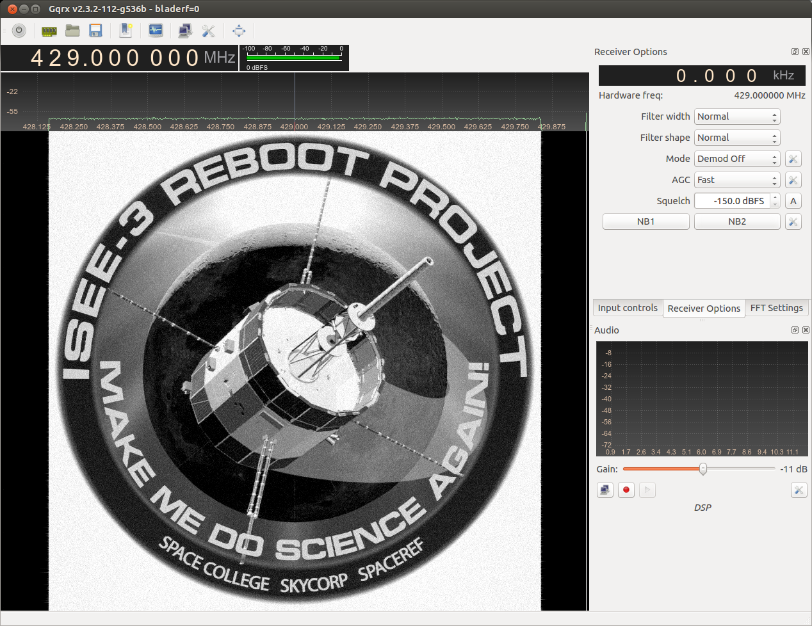Image resolution: width=812 pixels, height=626 pixels.
Task: Click the folder icon to load settings
Action: click(x=72, y=30)
